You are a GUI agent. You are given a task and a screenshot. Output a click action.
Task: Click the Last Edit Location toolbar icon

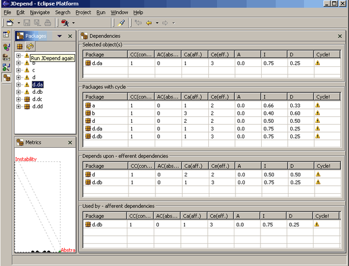point(138,23)
